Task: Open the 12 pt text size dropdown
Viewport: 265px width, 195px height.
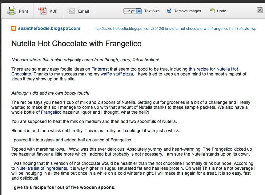Action: click(132, 11)
